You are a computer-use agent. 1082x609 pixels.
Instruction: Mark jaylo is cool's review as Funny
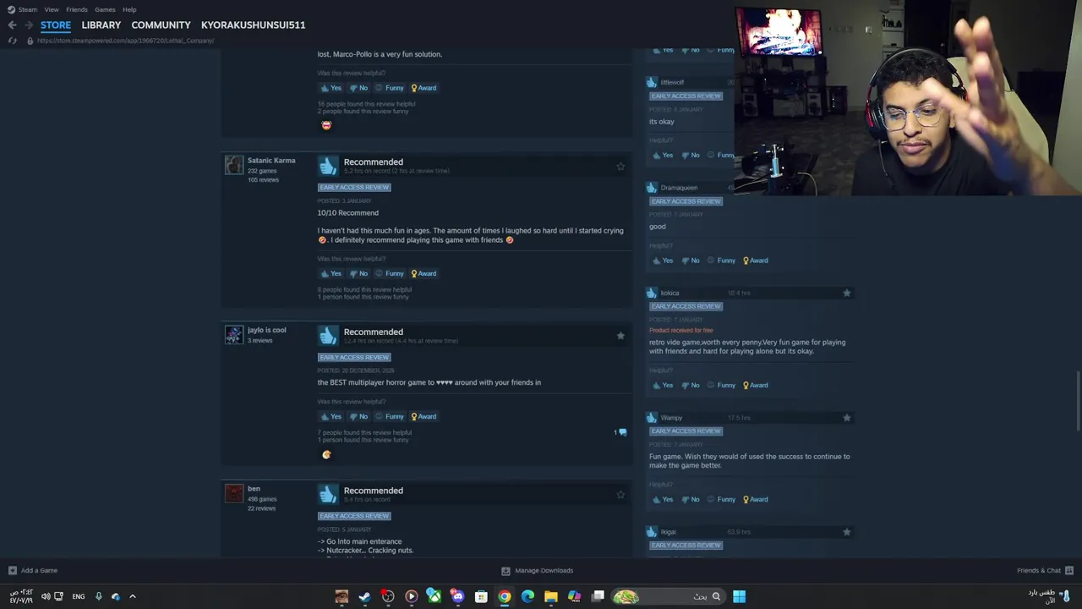coord(389,416)
